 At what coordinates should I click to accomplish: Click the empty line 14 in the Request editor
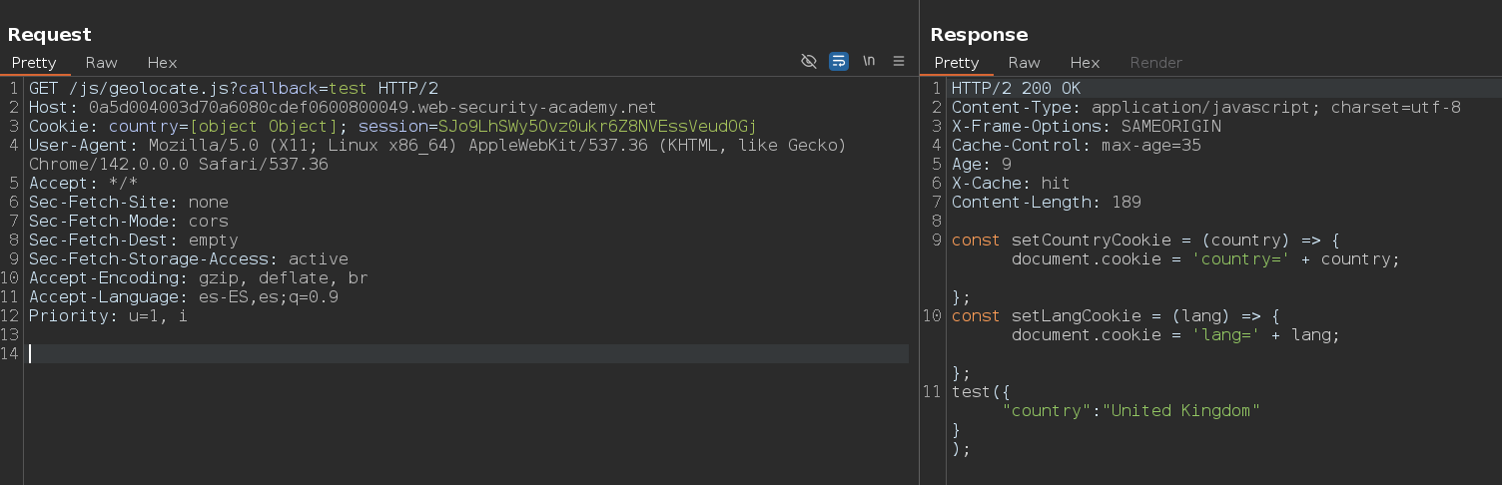(x=399, y=353)
